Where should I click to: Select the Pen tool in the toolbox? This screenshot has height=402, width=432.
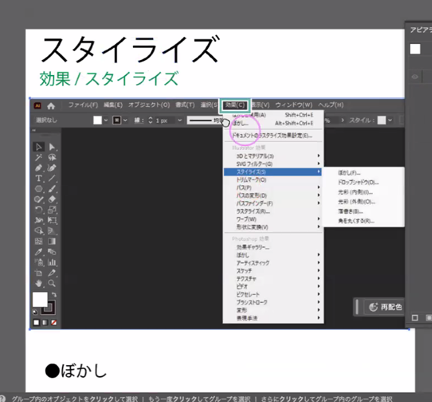(x=39, y=167)
